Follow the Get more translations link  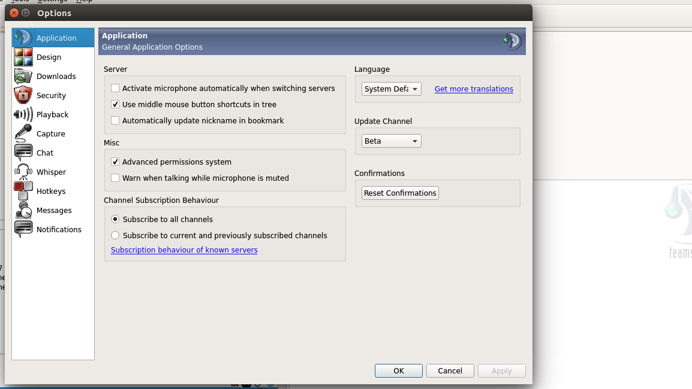pos(474,89)
